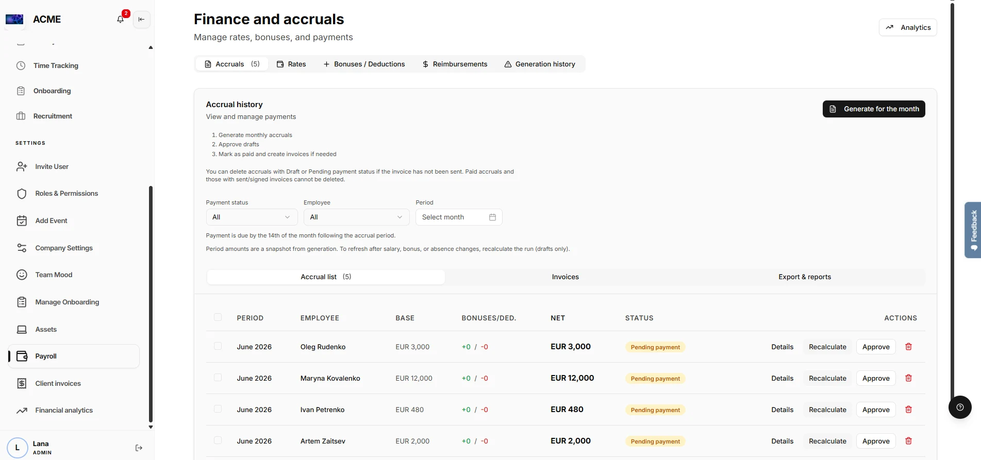This screenshot has height=460, width=981.
Task: Click the sidebar vertical scrollbar
Action: 151,304
